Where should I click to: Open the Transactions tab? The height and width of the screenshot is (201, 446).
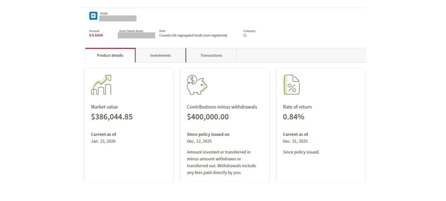click(211, 56)
